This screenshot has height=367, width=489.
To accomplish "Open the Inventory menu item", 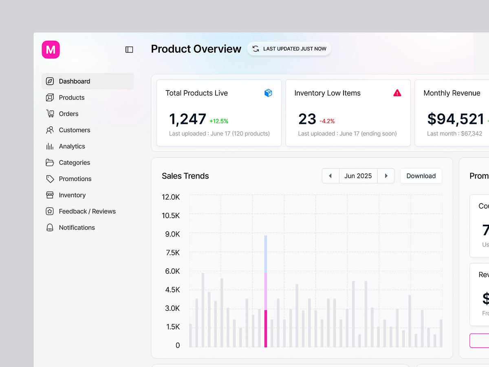I will point(88,195).
